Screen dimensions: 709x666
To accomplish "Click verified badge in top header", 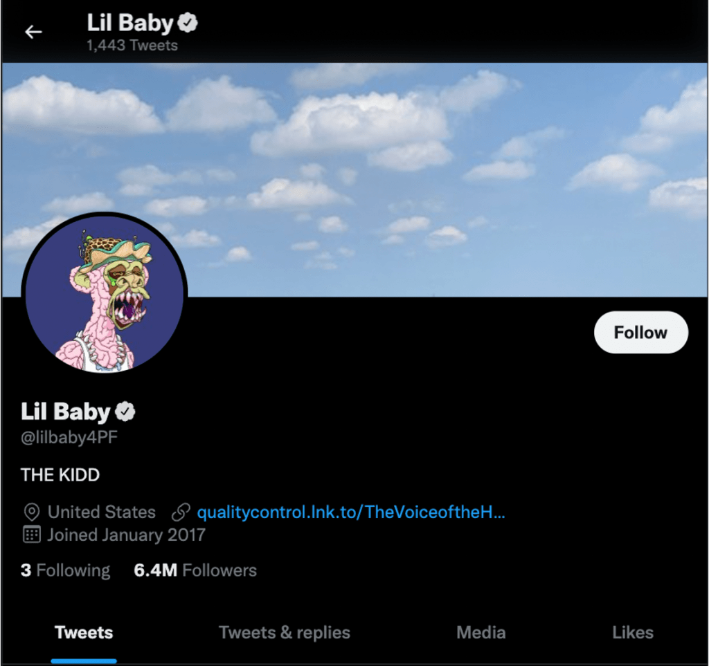I will 188,23.
